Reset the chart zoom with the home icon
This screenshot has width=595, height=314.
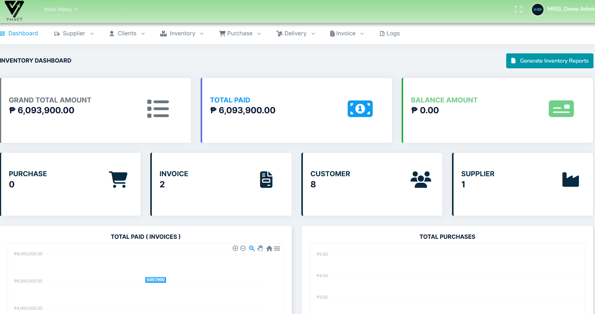click(269, 248)
